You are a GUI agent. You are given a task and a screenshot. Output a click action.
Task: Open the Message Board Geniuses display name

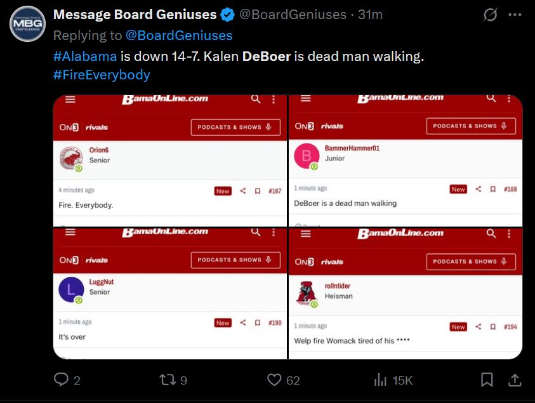[x=135, y=15]
